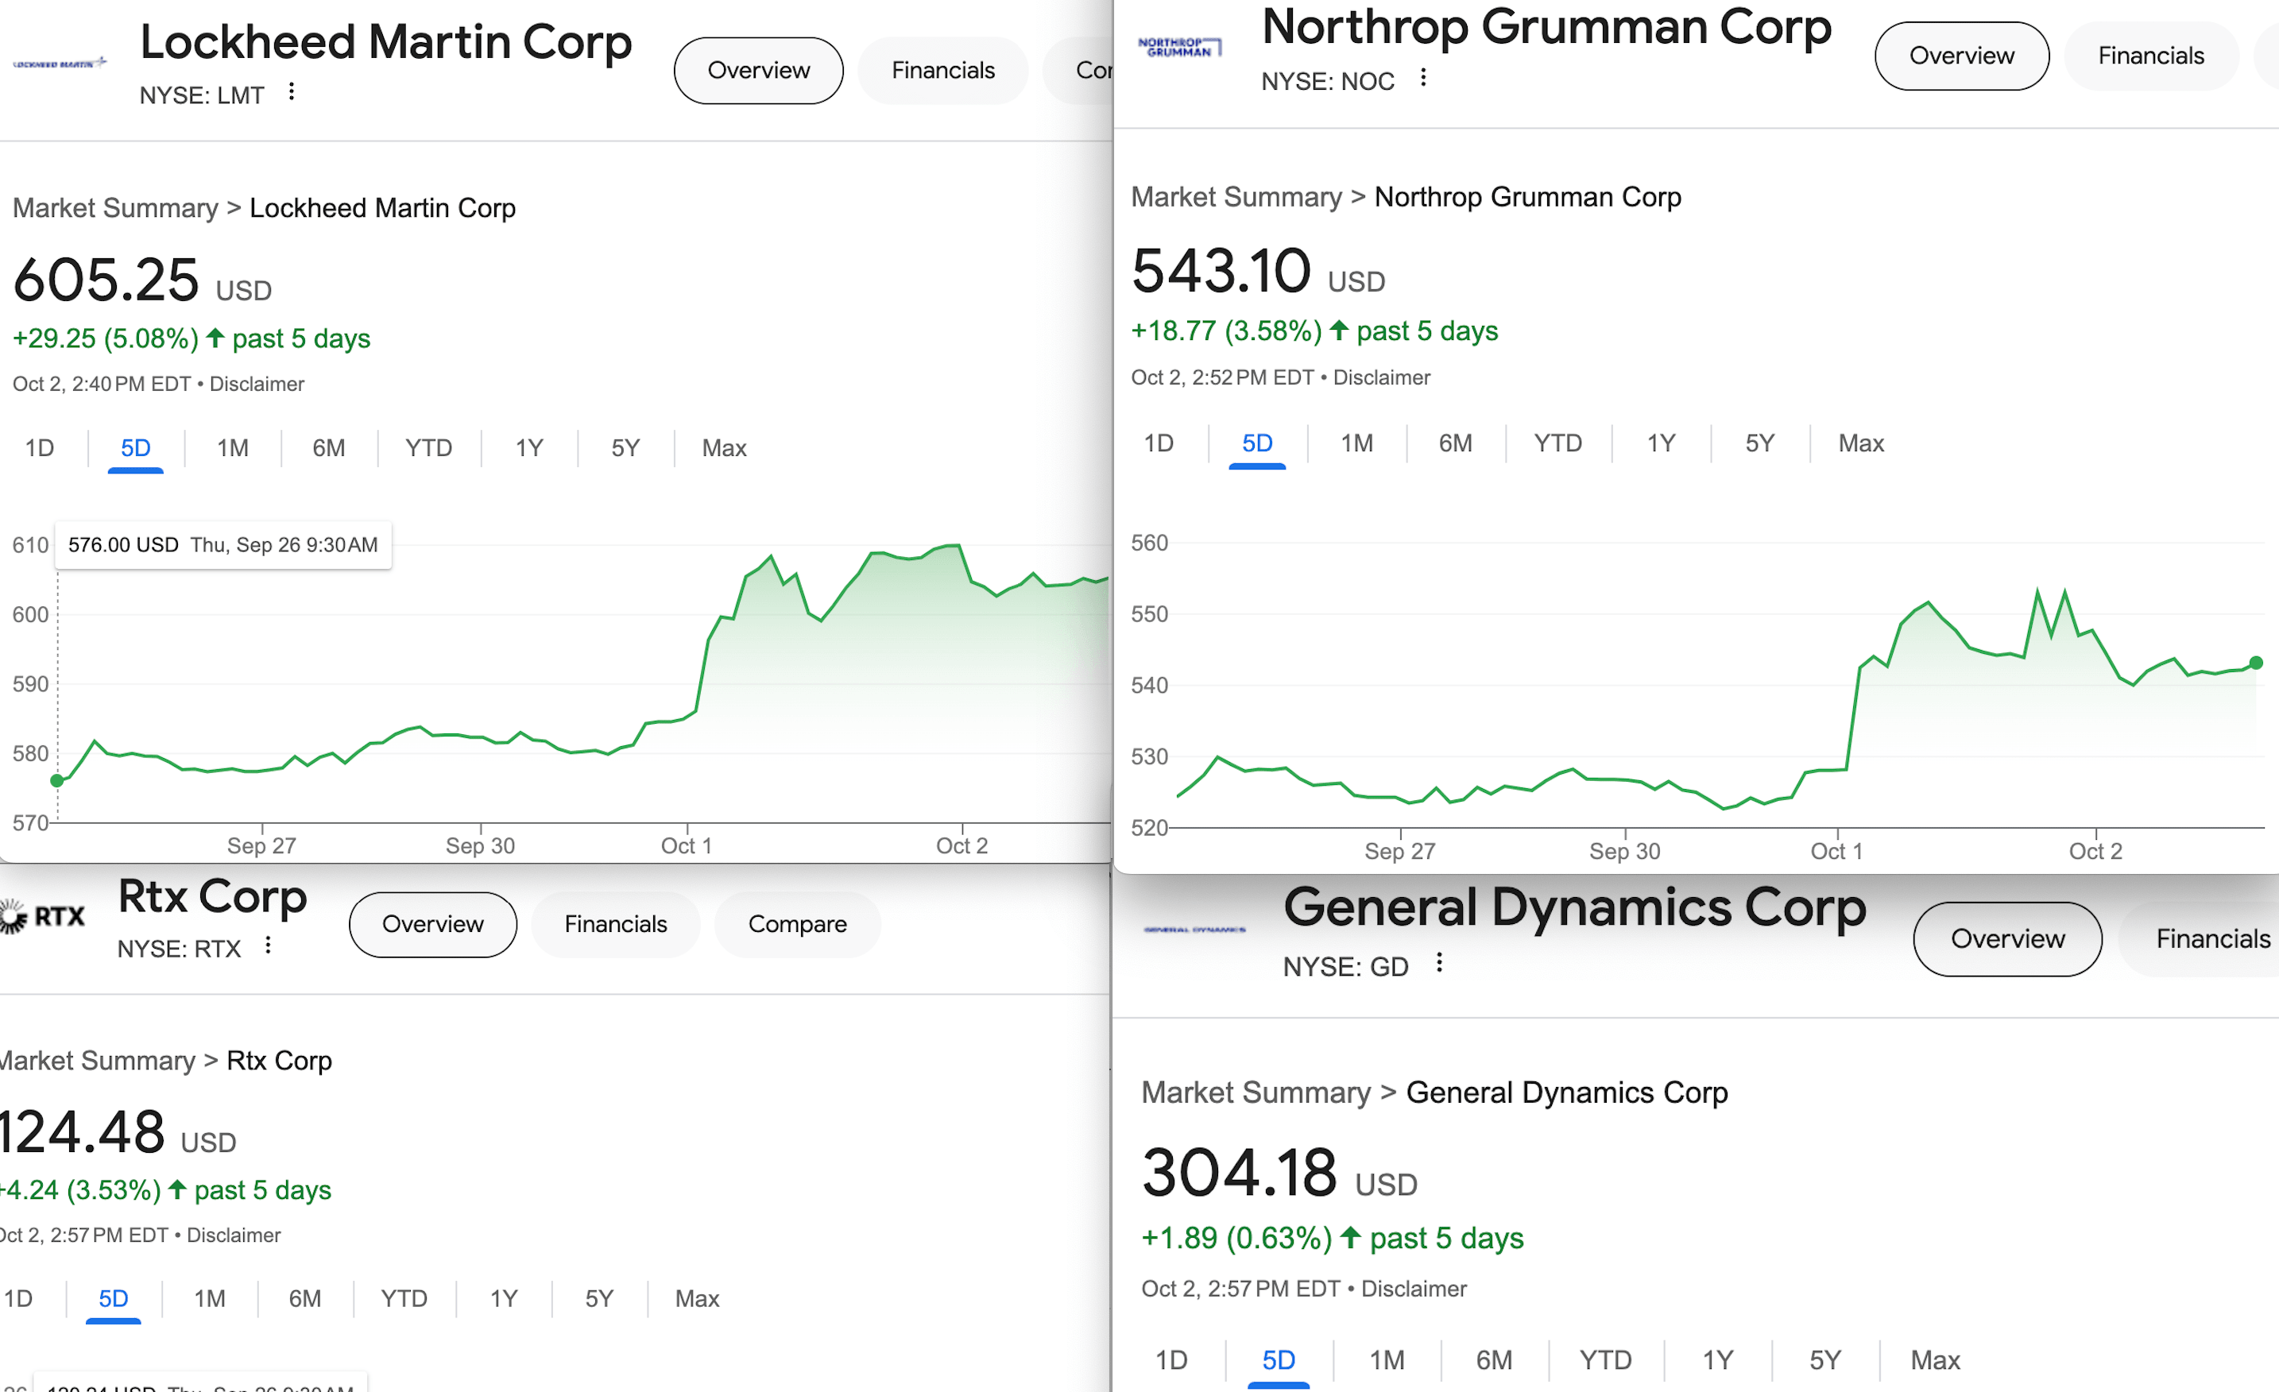Click the Northrop Grumman company logo

pos(1179,47)
